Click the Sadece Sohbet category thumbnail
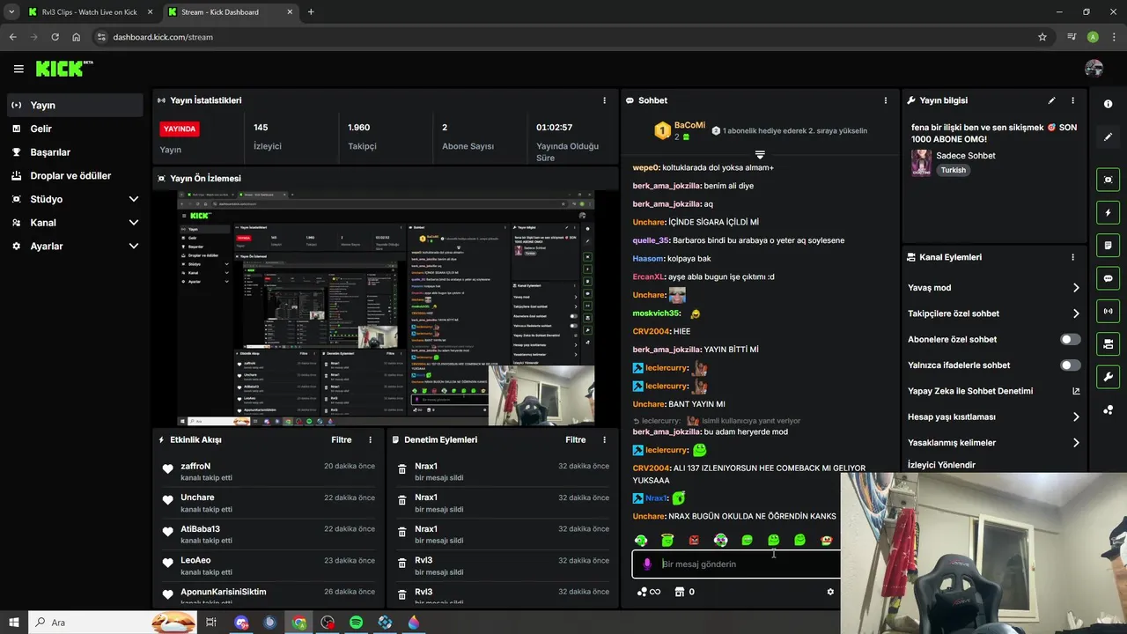The width and height of the screenshot is (1127, 634). point(921,163)
